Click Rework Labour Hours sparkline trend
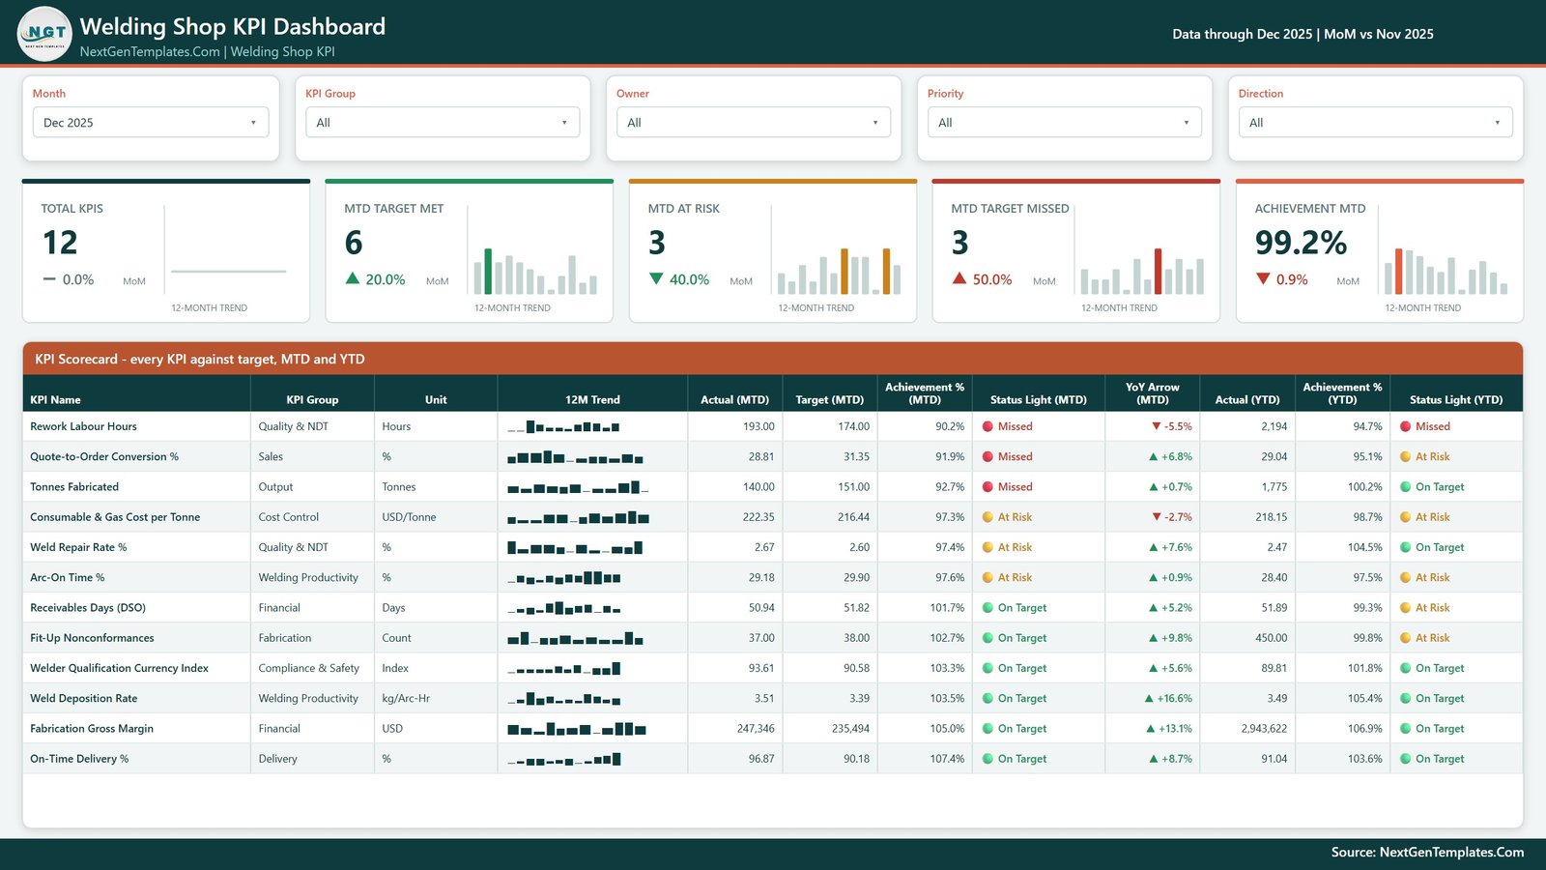 tap(563, 426)
